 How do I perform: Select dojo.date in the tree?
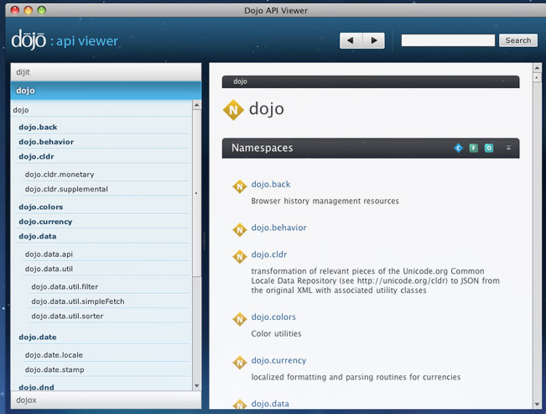[103, 338]
